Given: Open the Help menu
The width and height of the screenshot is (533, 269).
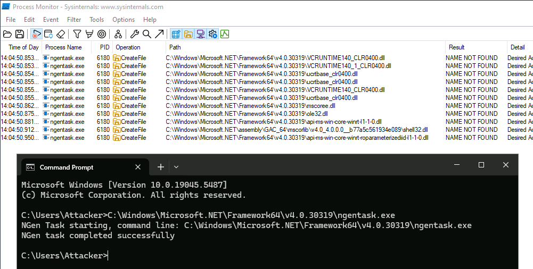Looking at the screenshot, I should click(x=150, y=20).
